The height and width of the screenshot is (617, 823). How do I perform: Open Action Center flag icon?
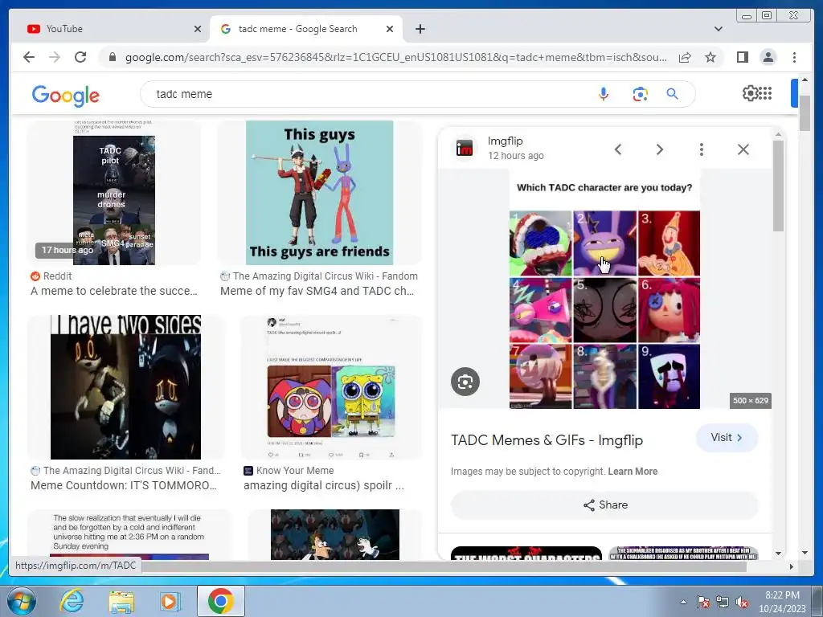point(702,603)
